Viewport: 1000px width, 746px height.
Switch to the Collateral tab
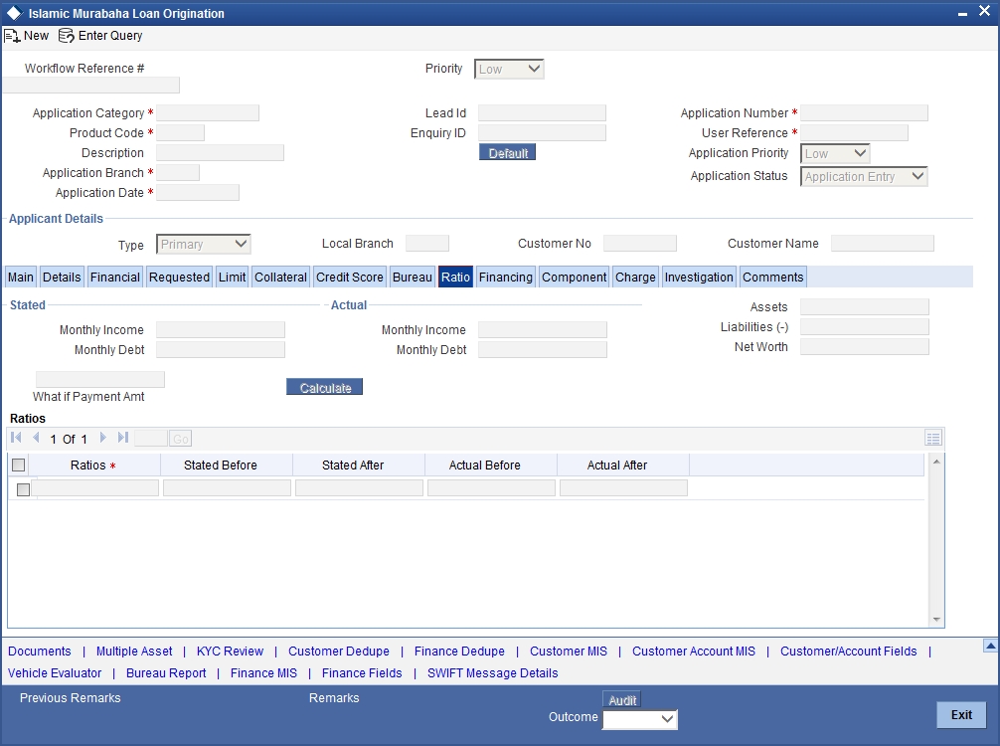280,277
